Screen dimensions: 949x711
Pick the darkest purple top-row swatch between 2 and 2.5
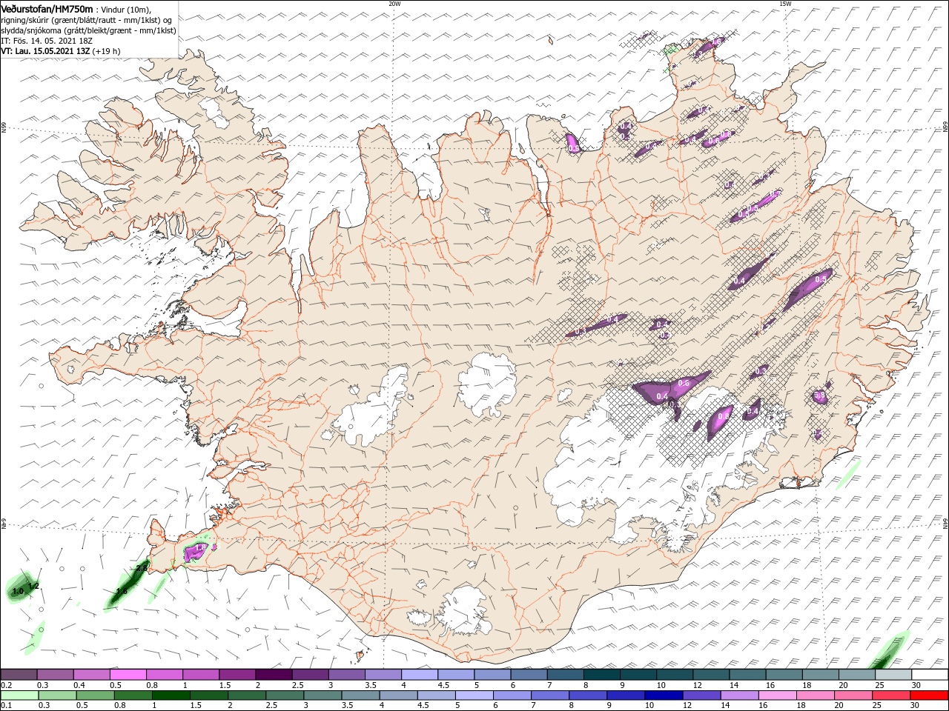(274, 674)
